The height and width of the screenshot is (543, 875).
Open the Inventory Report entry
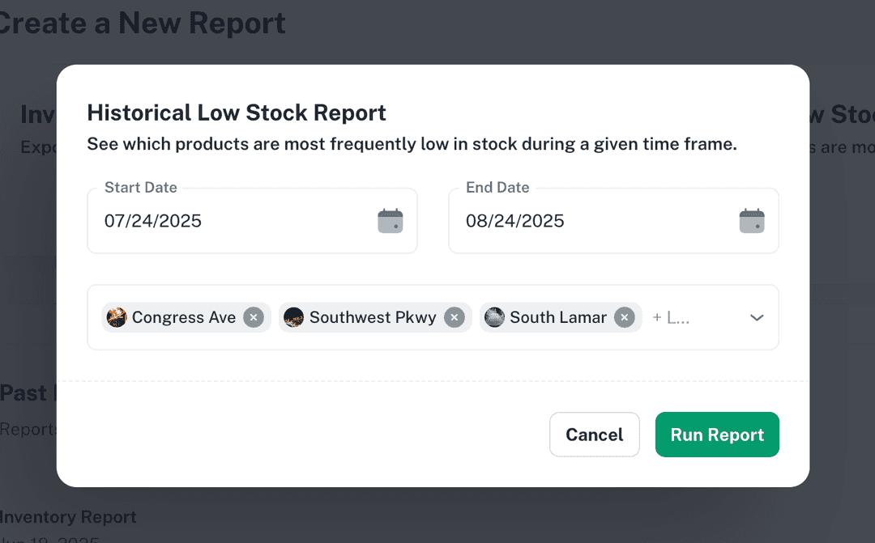coord(69,516)
